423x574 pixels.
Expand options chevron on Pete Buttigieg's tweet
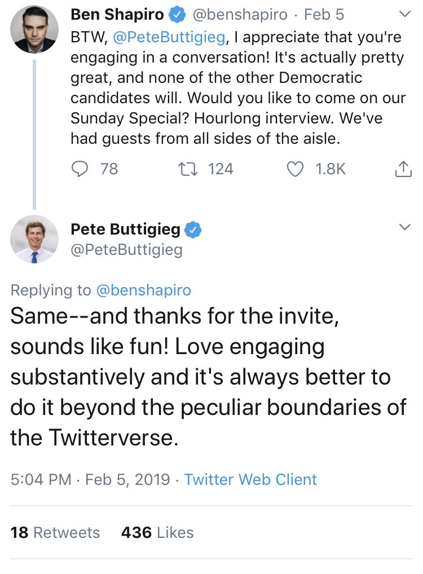pos(405,227)
